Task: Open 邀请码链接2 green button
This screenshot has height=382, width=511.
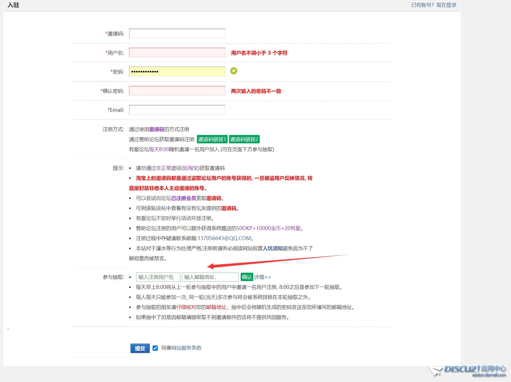Action: tap(244, 139)
